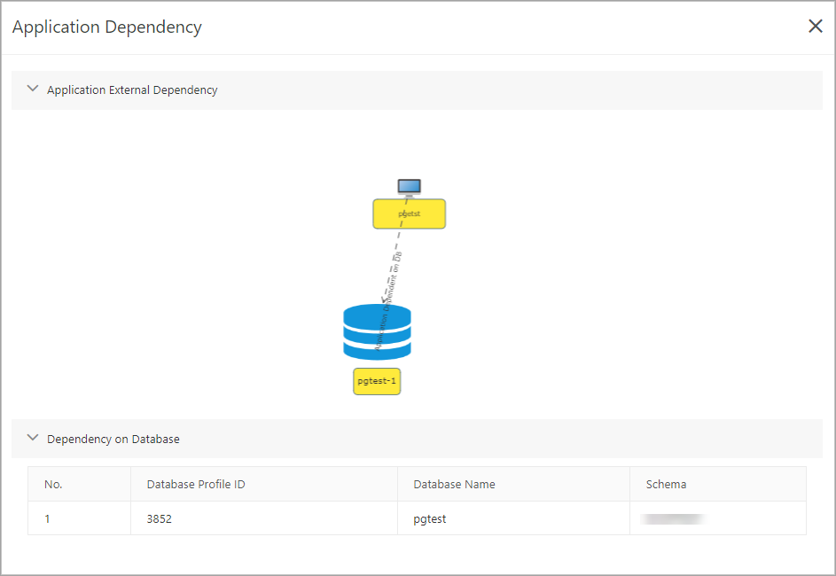Select the blue database cylinder icon
This screenshot has width=836, height=576.
coord(377,332)
